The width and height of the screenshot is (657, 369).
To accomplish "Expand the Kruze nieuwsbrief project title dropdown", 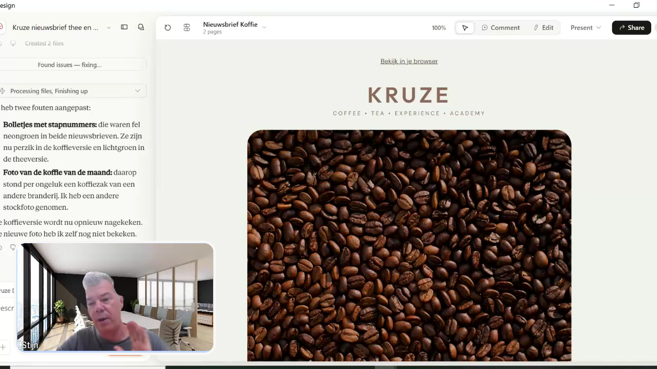I will pyautogui.click(x=109, y=27).
